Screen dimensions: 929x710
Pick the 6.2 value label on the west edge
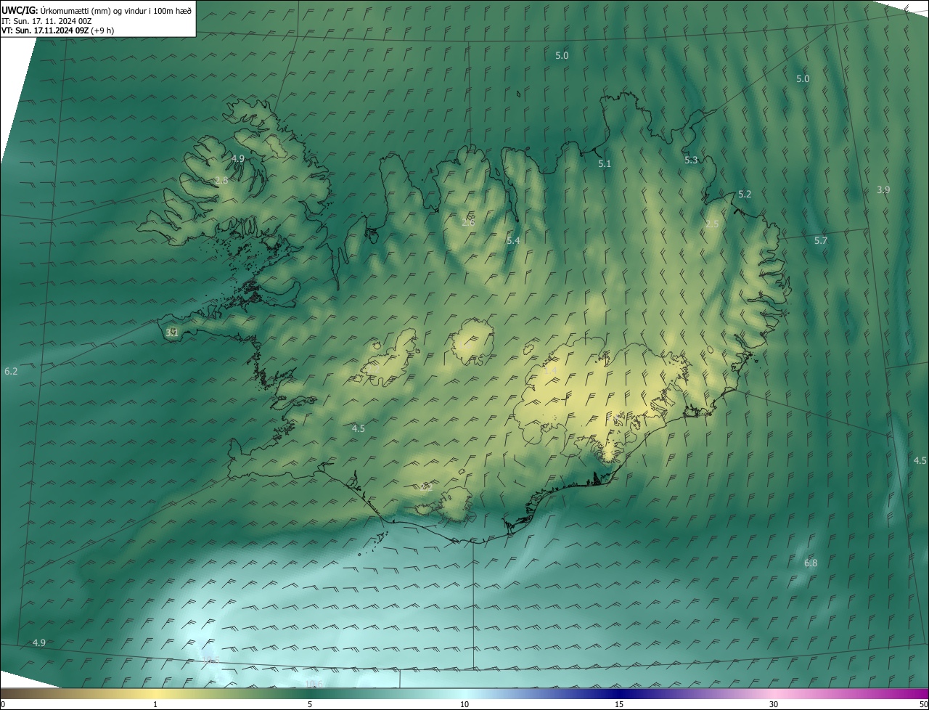pyautogui.click(x=11, y=371)
